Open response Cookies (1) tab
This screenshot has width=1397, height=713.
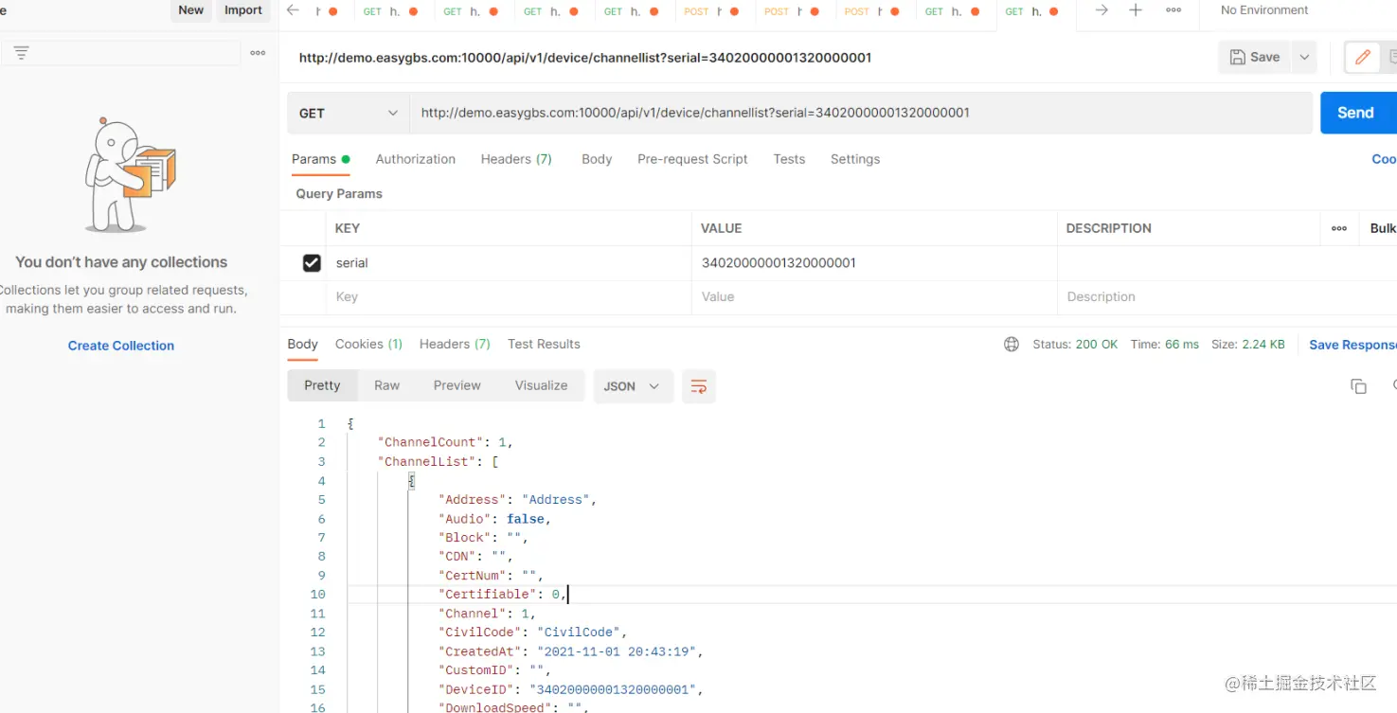pyautogui.click(x=368, y=344)
